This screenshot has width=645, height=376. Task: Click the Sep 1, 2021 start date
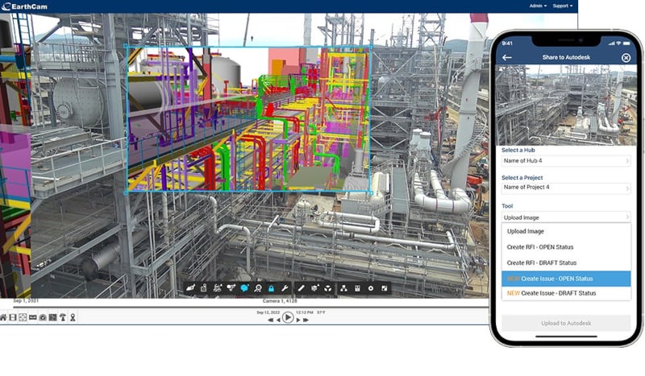(x=26, y=301)
